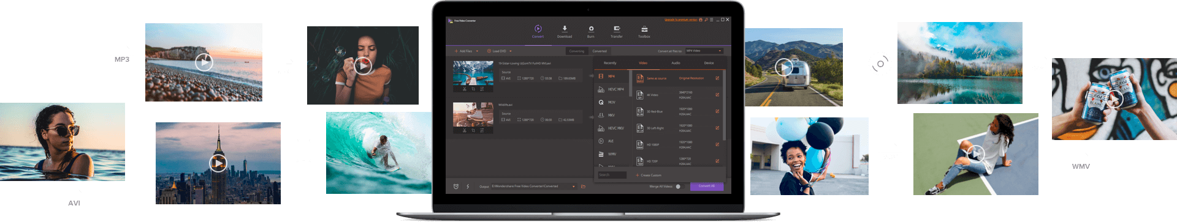This screenshot has height=222, width=1177.
Task: Click the crop icon under second video
Action: pos(473,130)
